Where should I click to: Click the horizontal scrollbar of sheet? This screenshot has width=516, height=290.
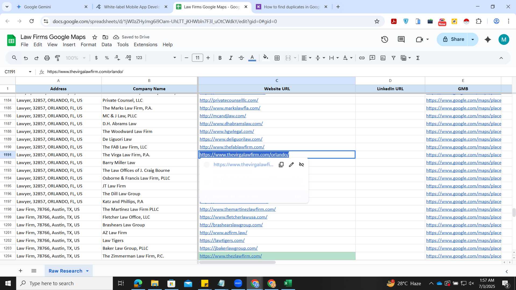click(237, 262)
